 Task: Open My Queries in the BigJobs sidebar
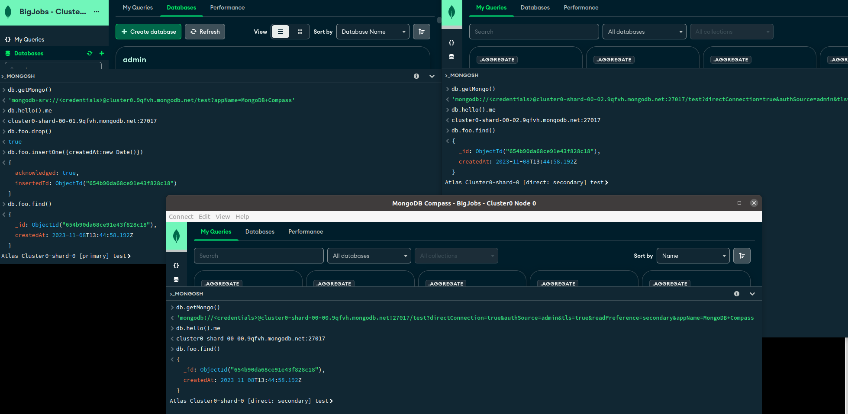(x=29, y=39)
